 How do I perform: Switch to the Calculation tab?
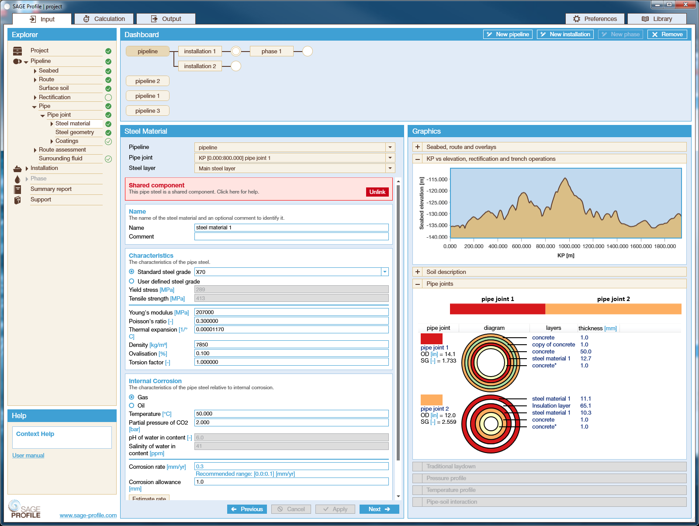(104, 19)
